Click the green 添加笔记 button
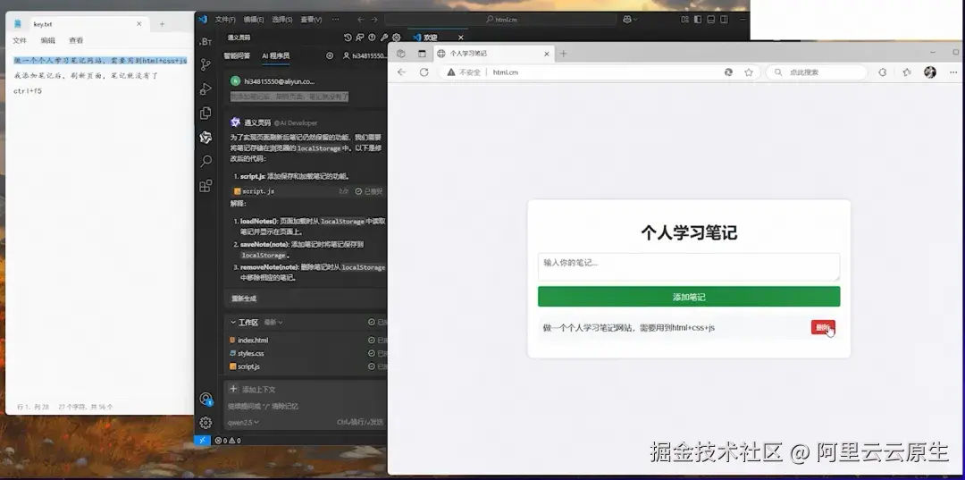The image size is (965, 480). click(689, 297)
